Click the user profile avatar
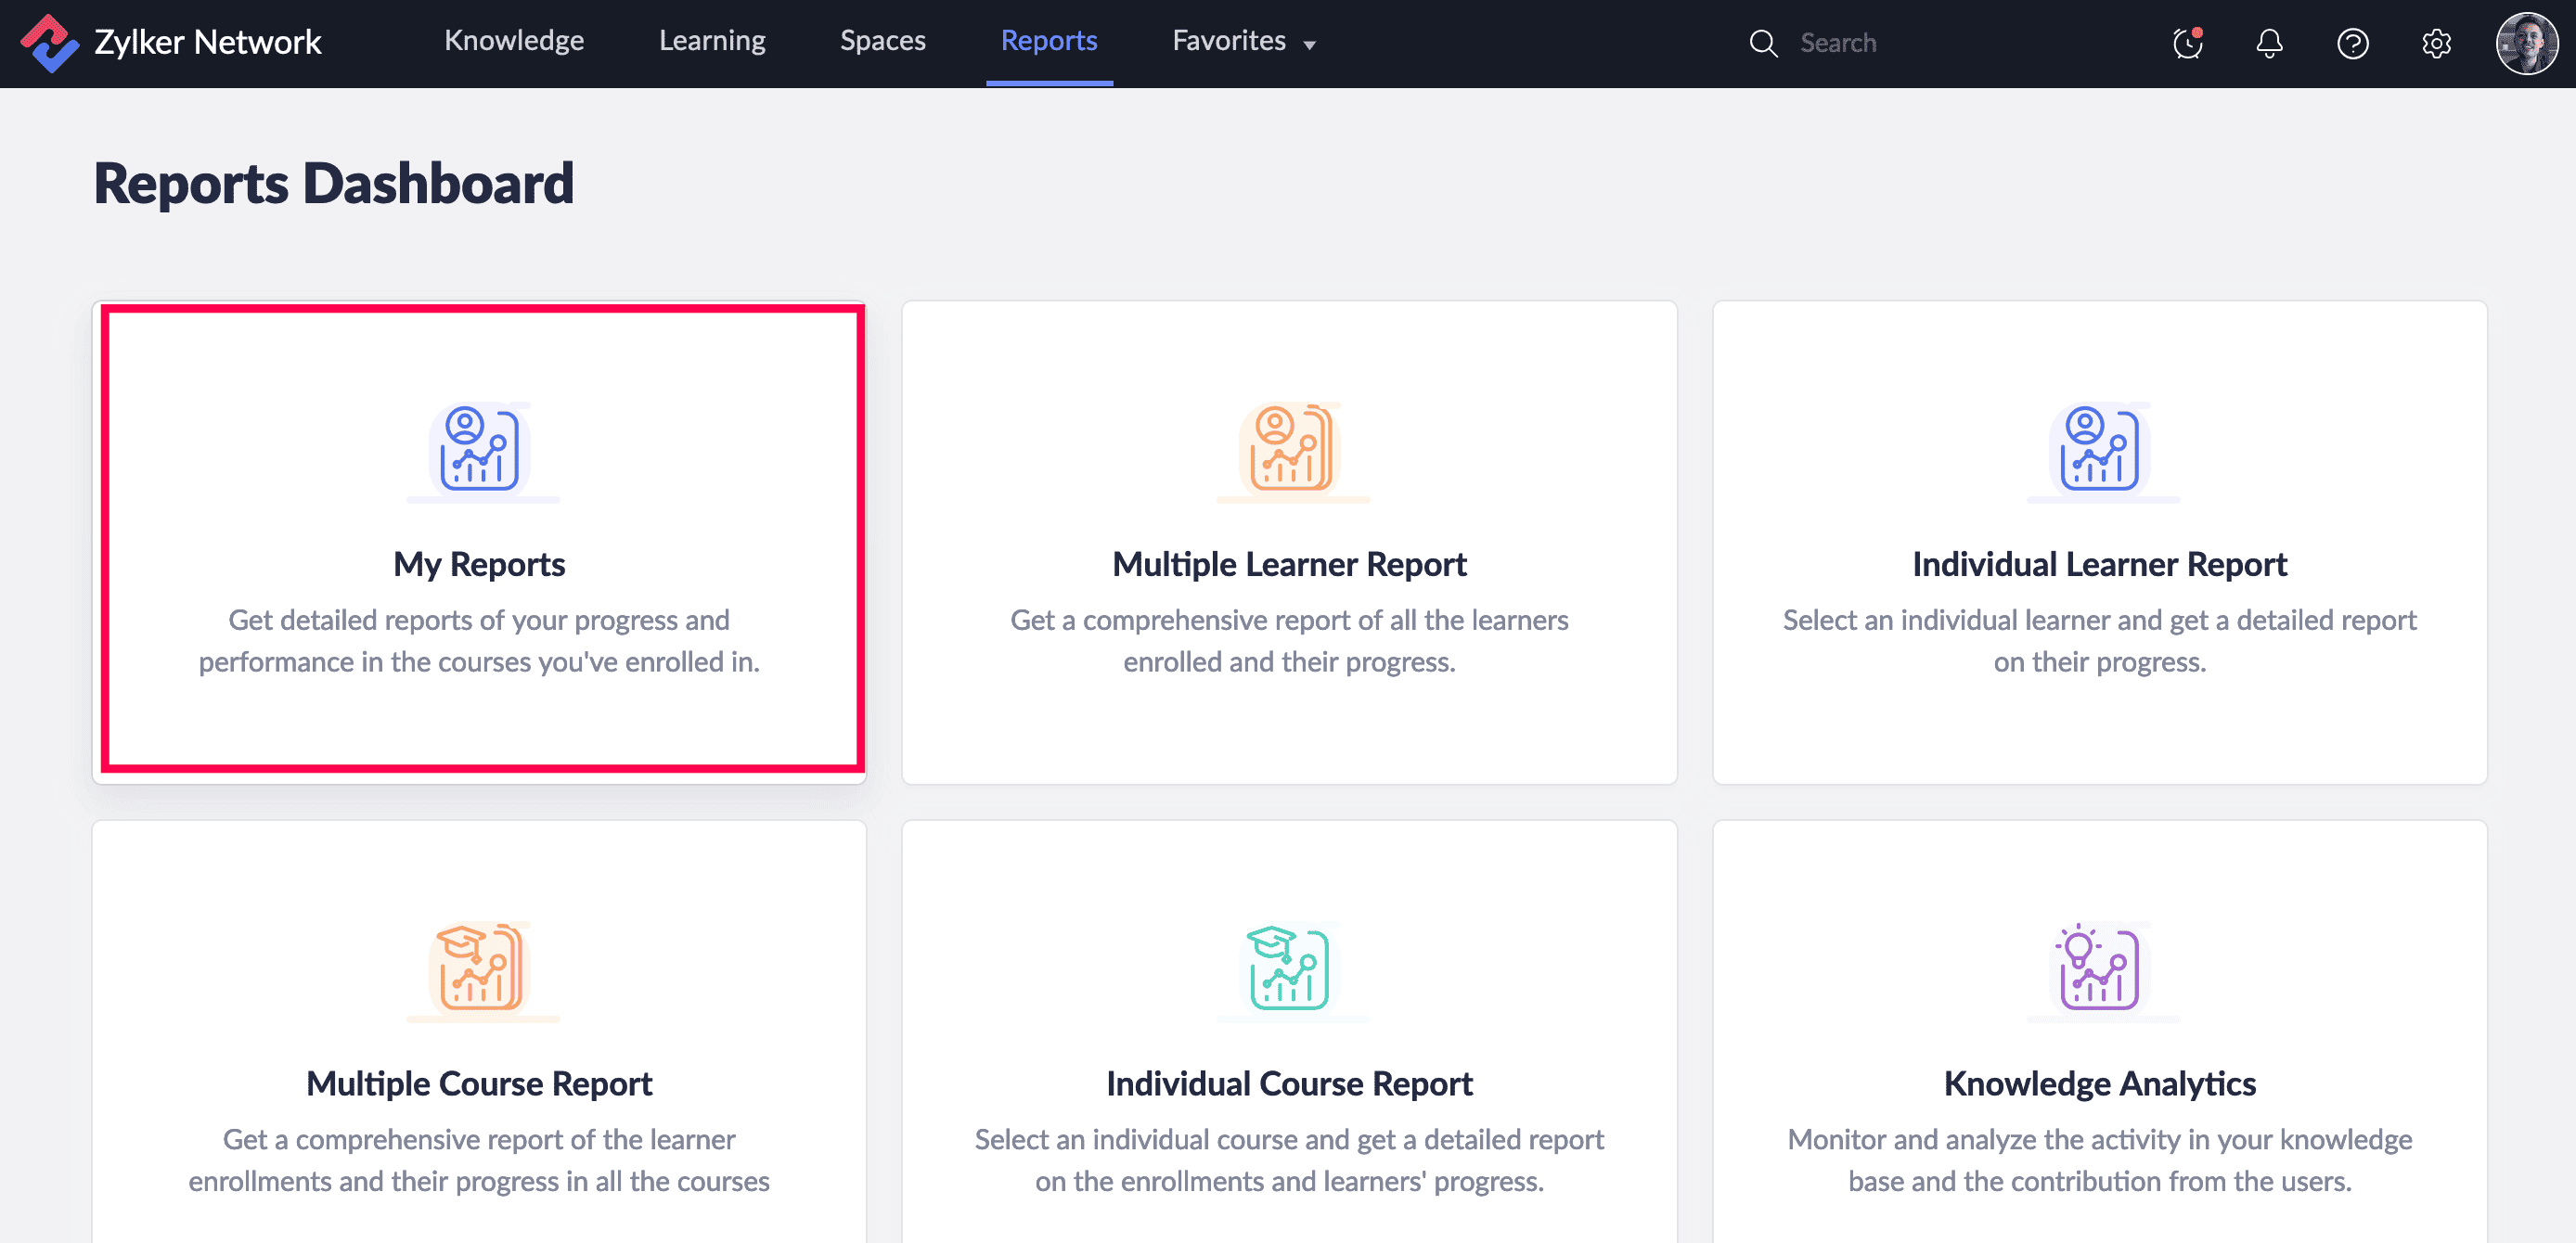The width and height of the screenshot is (2576, 1243). point(2526,43)
